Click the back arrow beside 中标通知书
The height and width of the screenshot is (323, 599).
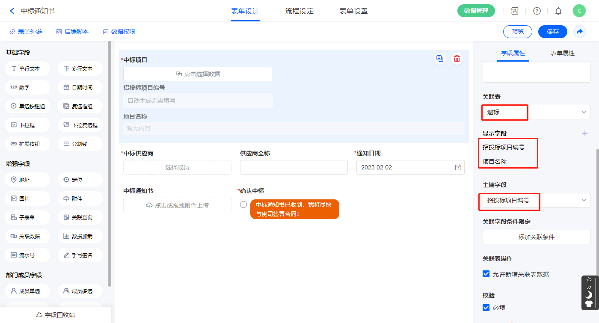click(x=12, y=11)
